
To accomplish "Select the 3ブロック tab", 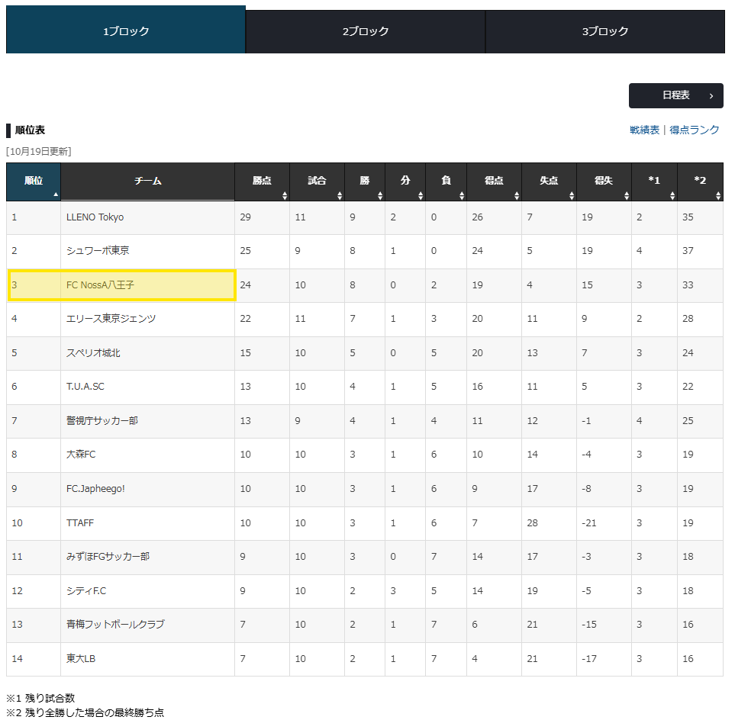I will click(604, 31).
